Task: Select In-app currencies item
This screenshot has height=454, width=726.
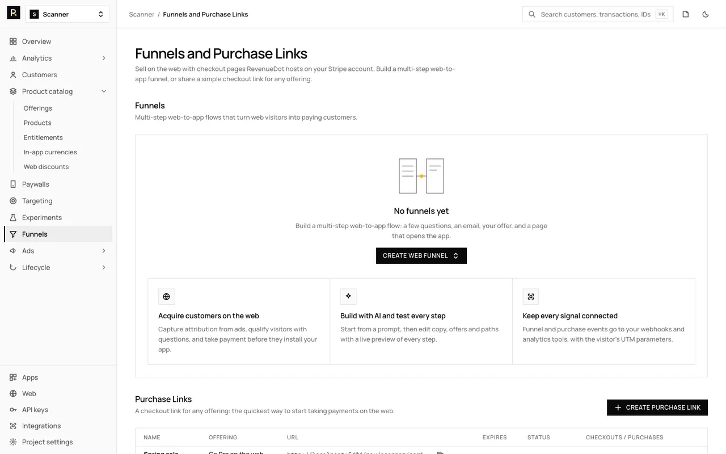Action: point(50,152)
